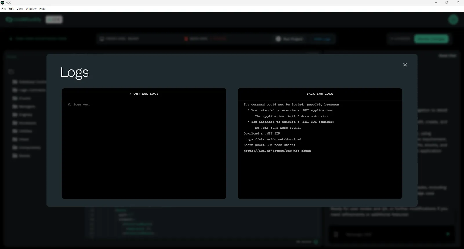Close the Logs dialog with the X

pyautogui.click(x=405, y=65)
